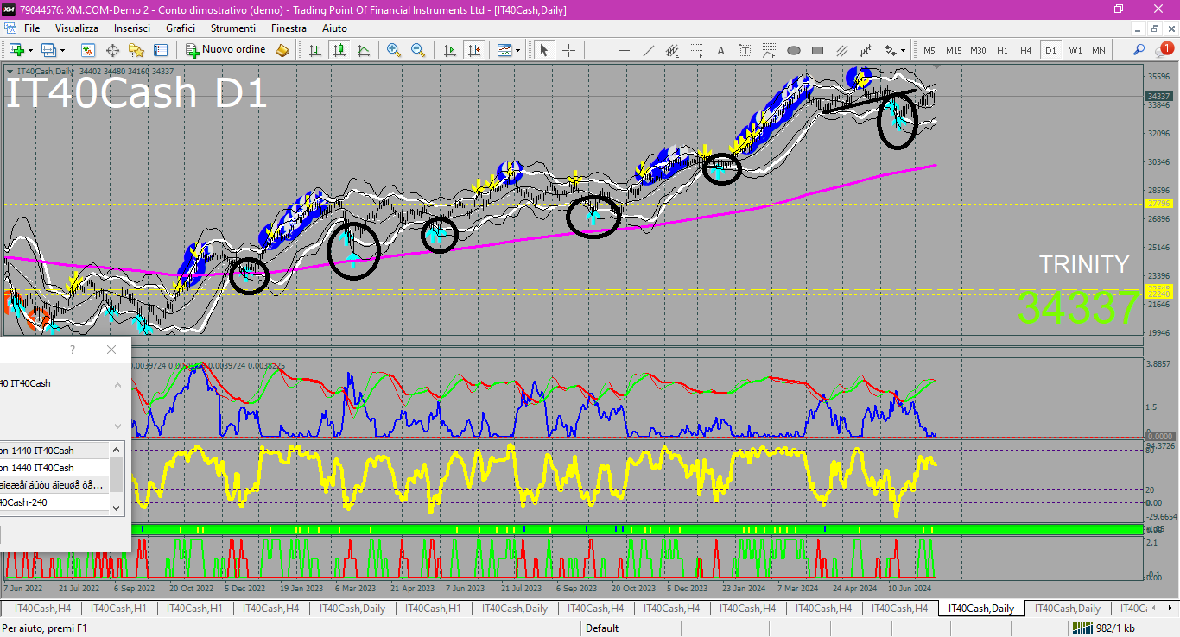Click the Nuovo ordine button
1180x637 pixels.
[226, 50]
